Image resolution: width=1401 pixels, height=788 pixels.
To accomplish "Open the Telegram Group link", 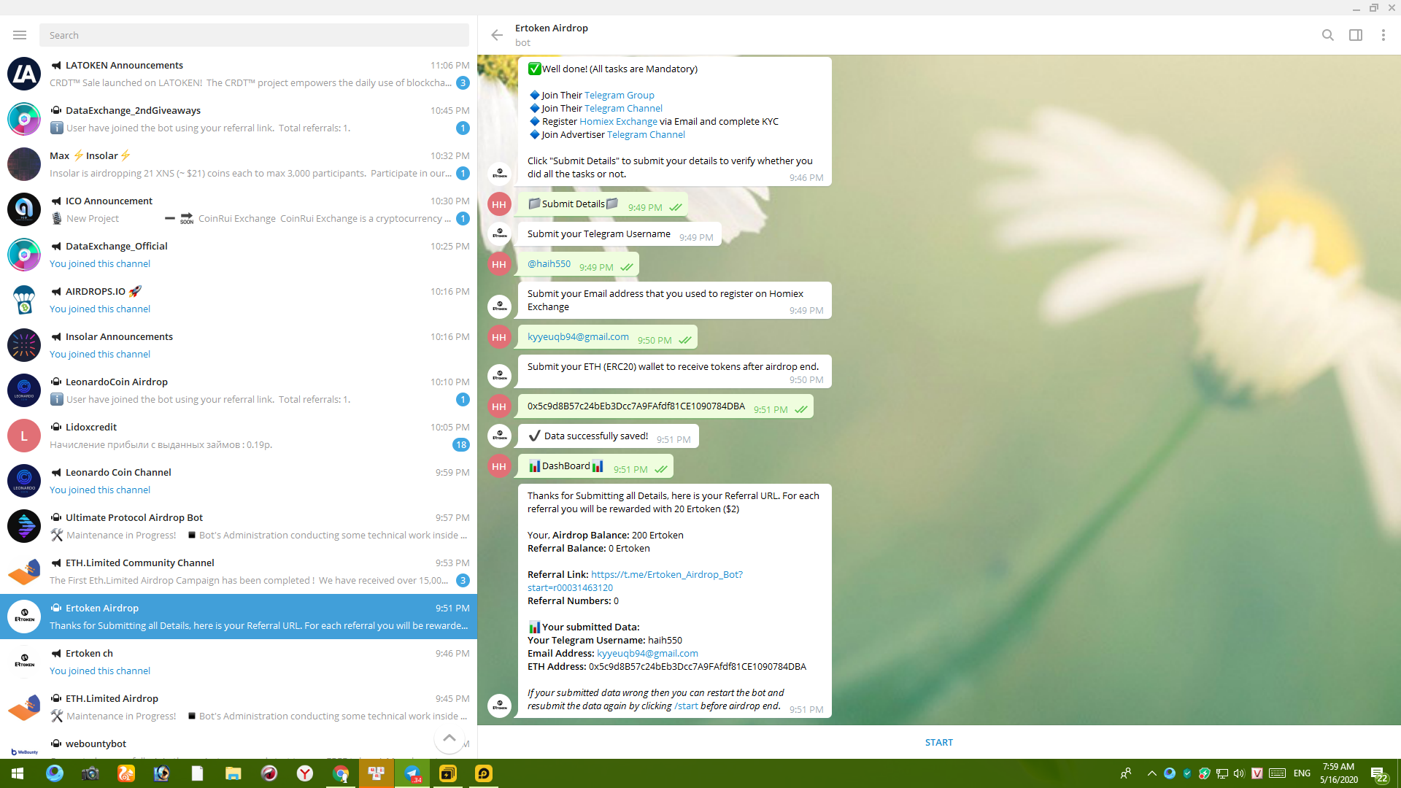I will (619, 95).
